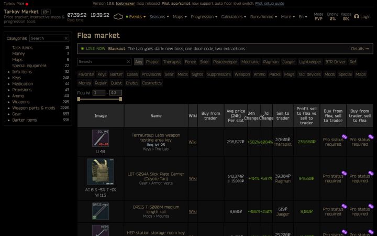
Task: Open the HEP station key thumbnail
Action: 101,230
